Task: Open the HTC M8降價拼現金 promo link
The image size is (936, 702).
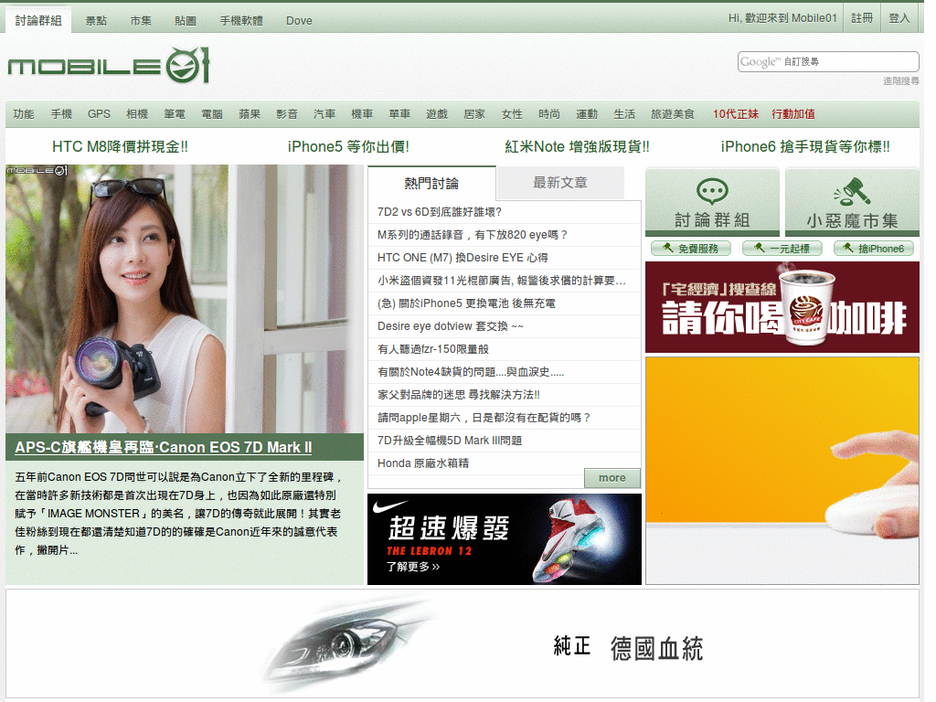Action: coord(120,147)
